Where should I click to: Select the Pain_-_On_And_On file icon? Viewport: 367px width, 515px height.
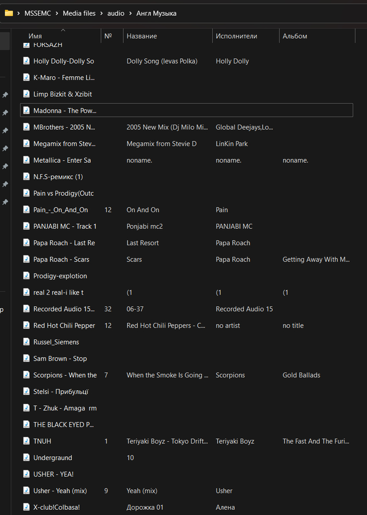[27, 210]
